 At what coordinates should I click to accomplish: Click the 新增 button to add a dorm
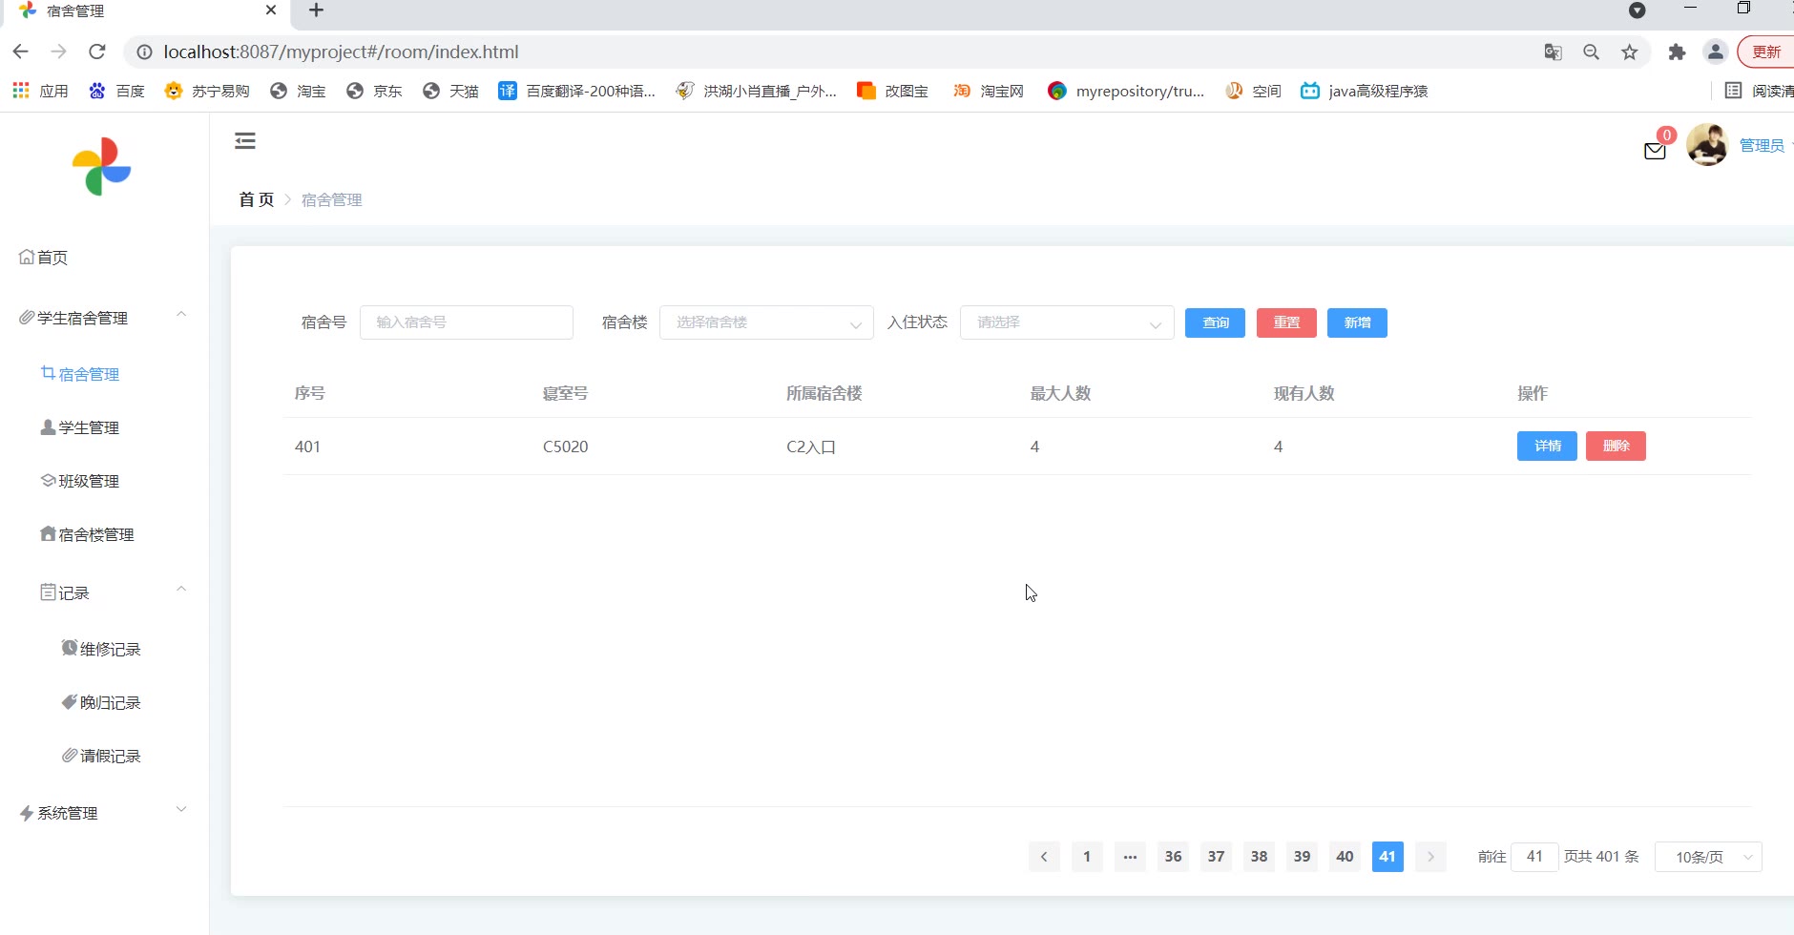1356,322
